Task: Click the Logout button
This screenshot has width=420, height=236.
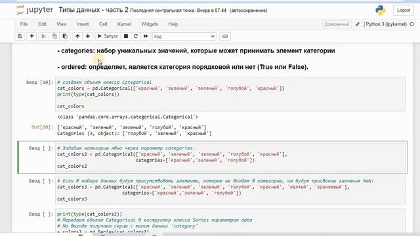Action: coord(404,10)
